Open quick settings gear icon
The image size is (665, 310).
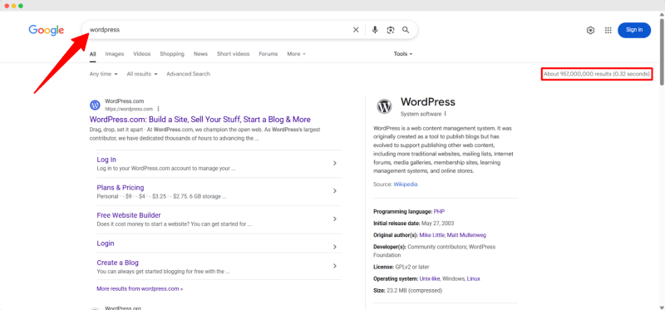pos(590,30)
